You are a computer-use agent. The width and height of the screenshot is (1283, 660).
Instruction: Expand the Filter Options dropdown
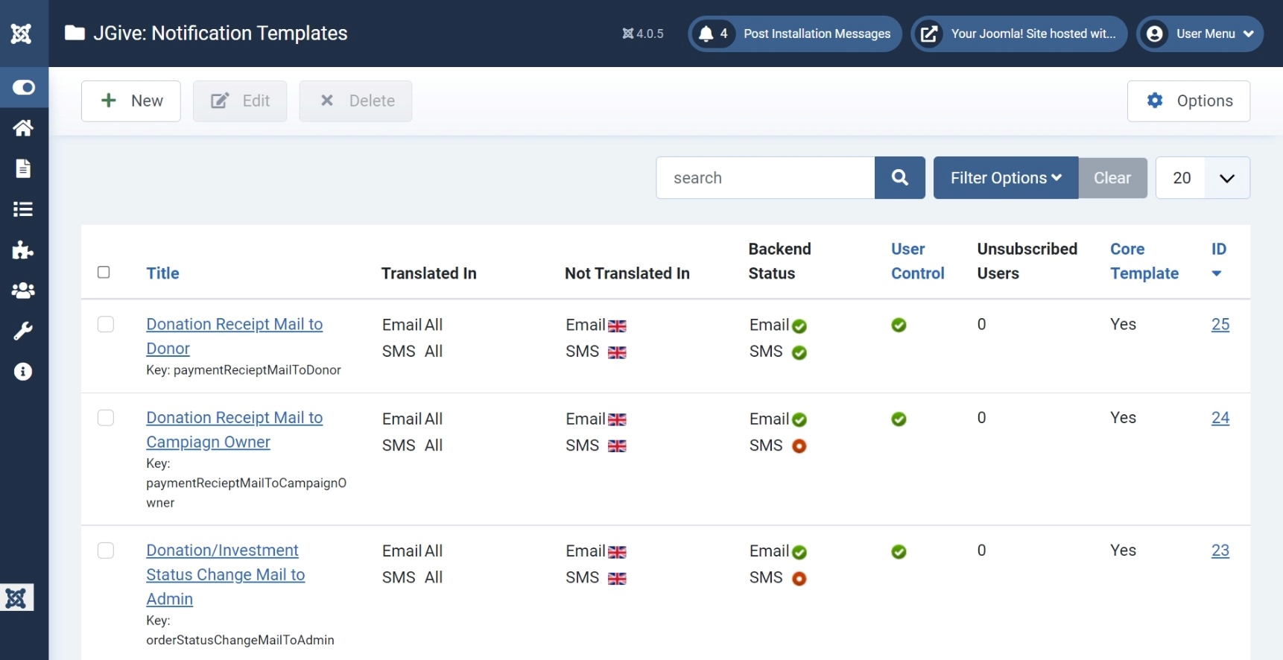pyautogui.click(x=1005, y=178)
